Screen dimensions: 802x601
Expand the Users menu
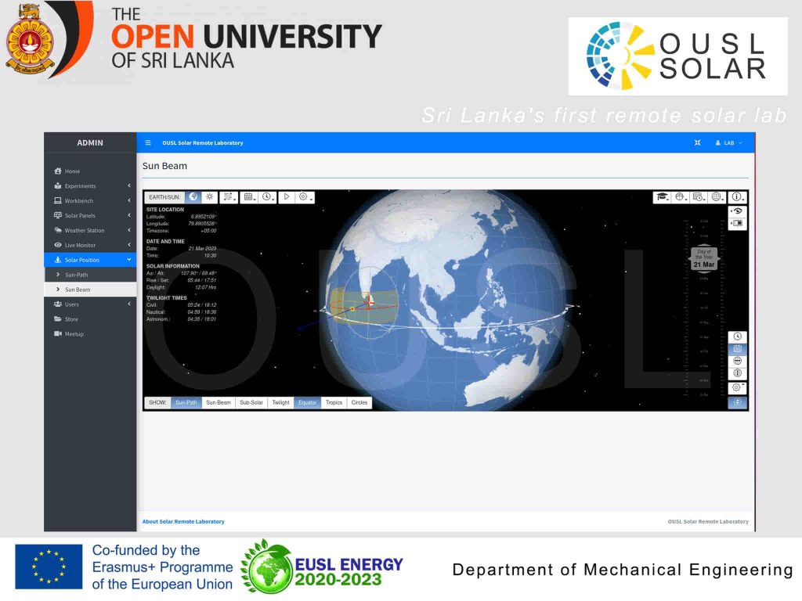pyautogui.click(x=90, y=304)
